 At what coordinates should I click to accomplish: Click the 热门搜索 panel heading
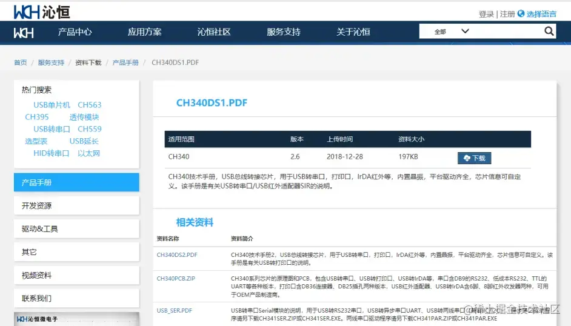[x=36, y=90]
